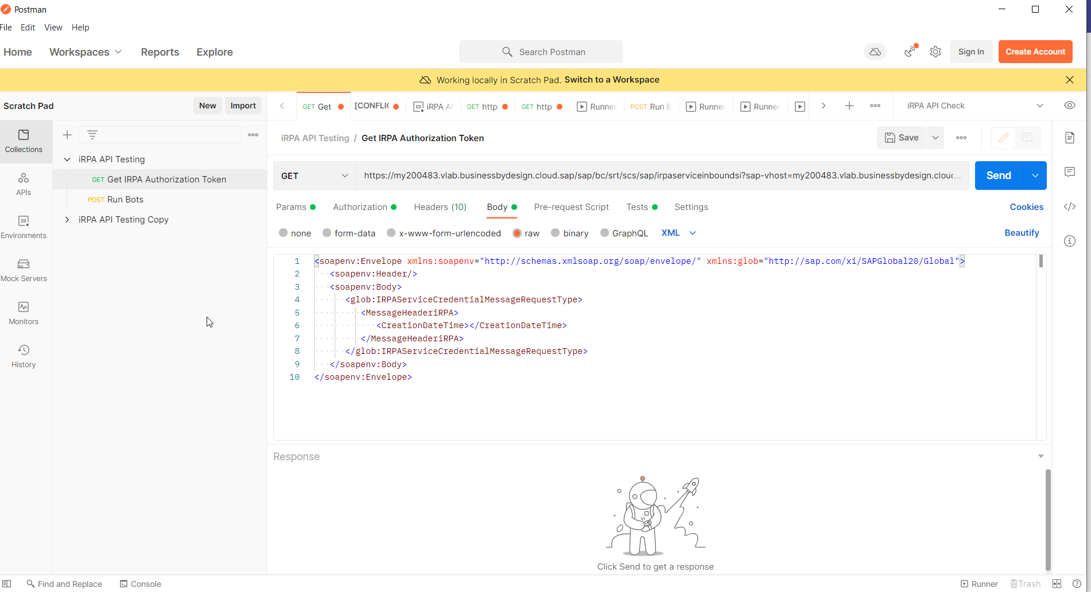Switch to the Headers (10) tab
This screenshot has height=592, width=1091.
[x=440, y=207]
